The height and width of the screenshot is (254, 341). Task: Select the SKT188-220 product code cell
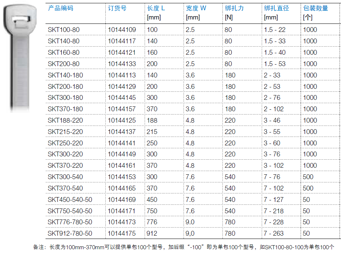coord(65,120)
